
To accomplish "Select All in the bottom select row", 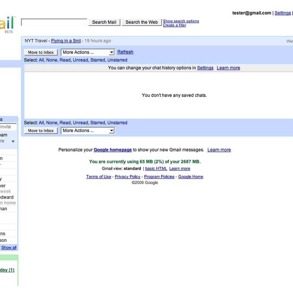I will [x=41, y=123].
